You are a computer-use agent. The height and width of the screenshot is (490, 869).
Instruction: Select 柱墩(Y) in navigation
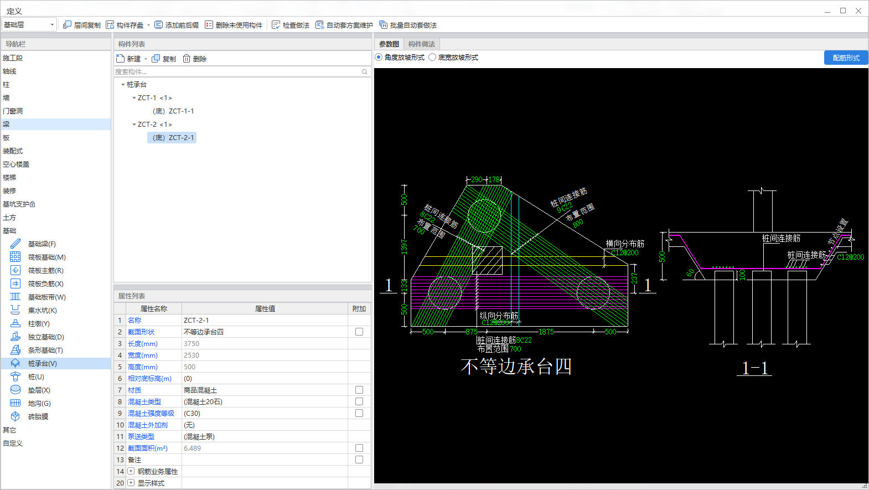39,323
